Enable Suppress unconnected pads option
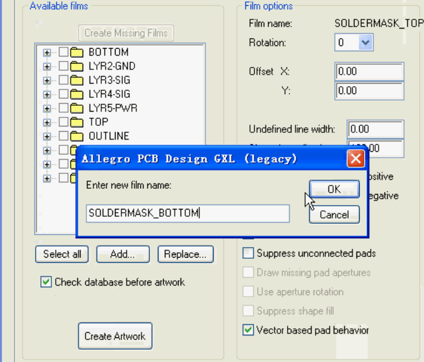This screenshot has height=362, width=424. (248, 253)
